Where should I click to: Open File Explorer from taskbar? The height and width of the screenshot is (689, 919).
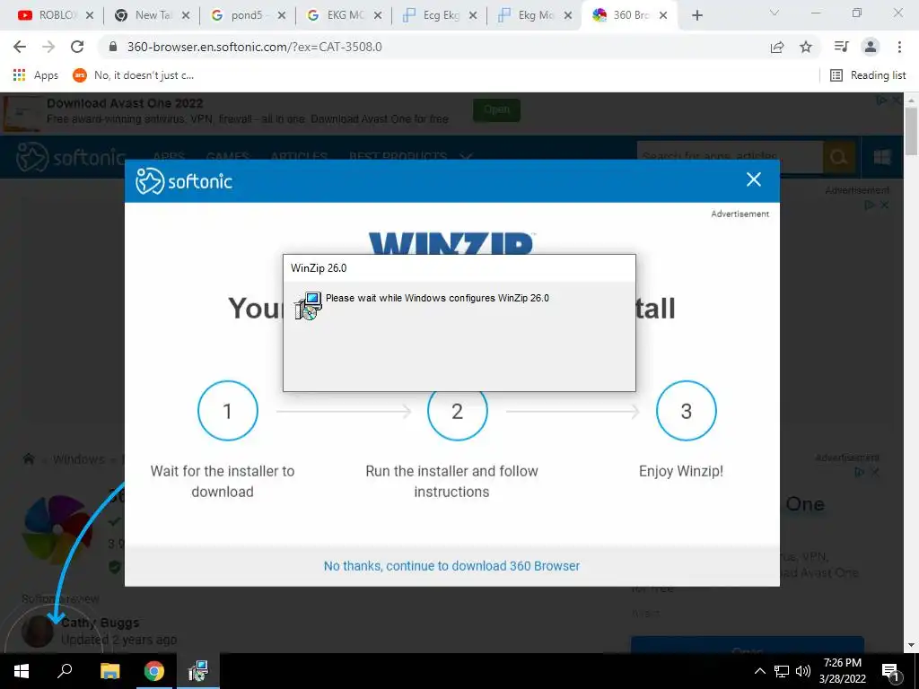[109, 671]
